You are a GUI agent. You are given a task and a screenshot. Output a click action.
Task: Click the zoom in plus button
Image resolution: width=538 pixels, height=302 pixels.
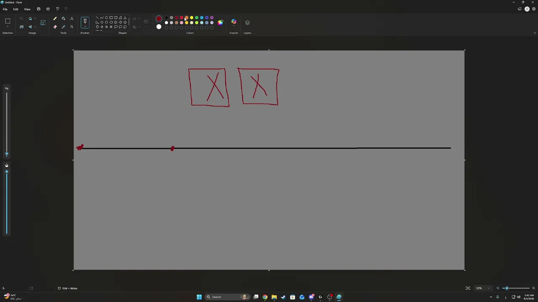point(534,288)
